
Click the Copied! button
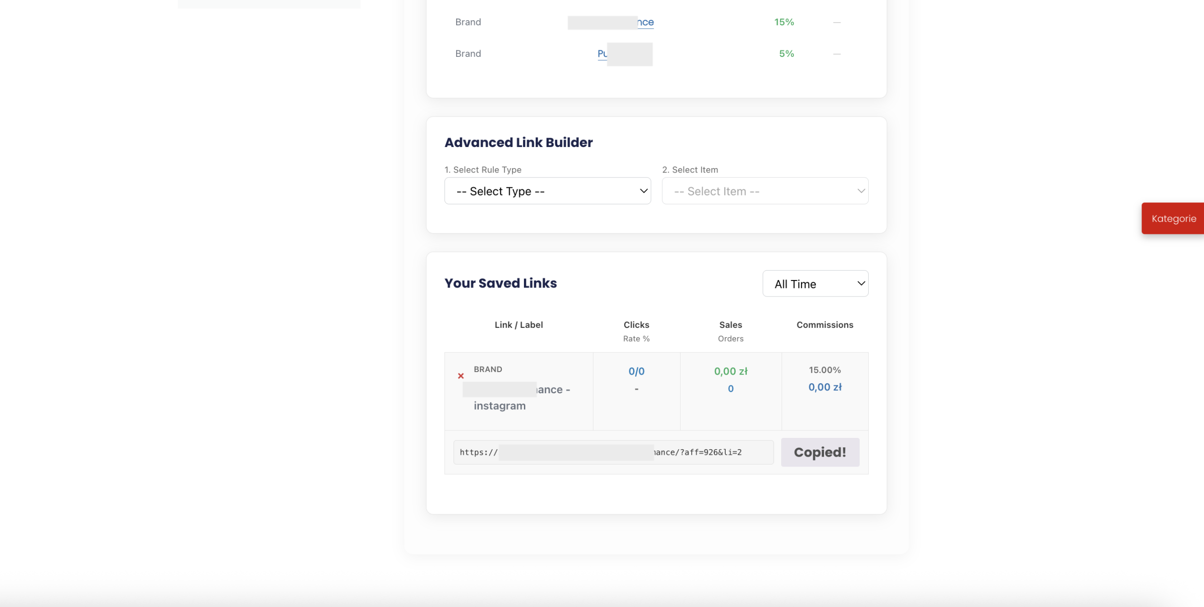click(820, 452)
